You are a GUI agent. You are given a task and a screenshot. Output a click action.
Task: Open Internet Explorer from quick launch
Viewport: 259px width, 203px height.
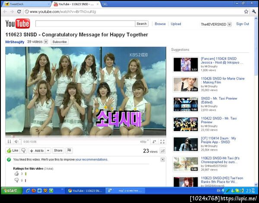(28, 190)
